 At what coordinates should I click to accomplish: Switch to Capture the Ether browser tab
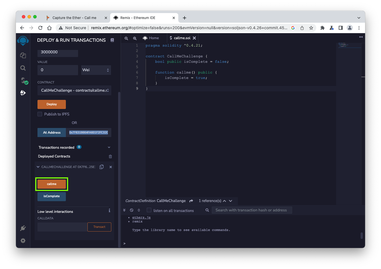(74, 18)
